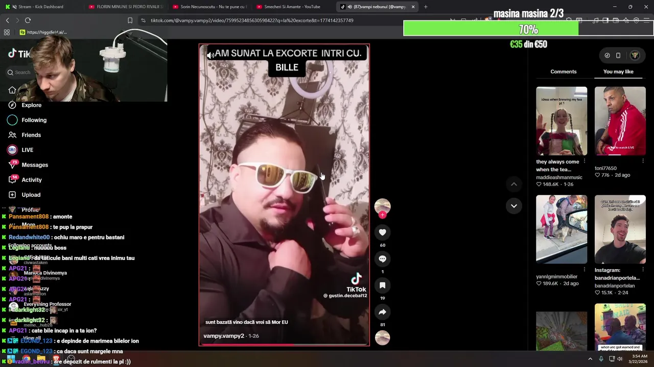This screenshot has height=367, width=654.
Task: Open more options for maddieashmanmusic video
Action: 585,162
